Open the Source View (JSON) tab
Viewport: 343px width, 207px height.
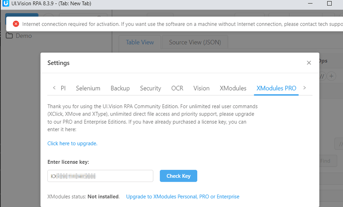pos(195,42)
